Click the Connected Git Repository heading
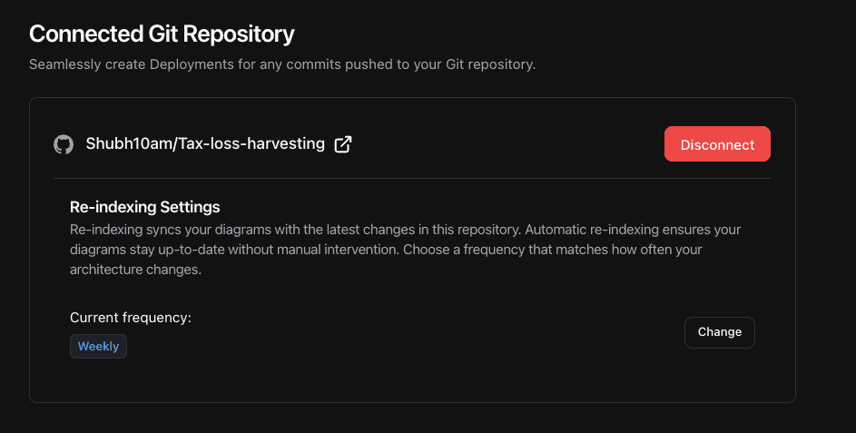Viewport: 856px width, 433px height. point(162,34)
